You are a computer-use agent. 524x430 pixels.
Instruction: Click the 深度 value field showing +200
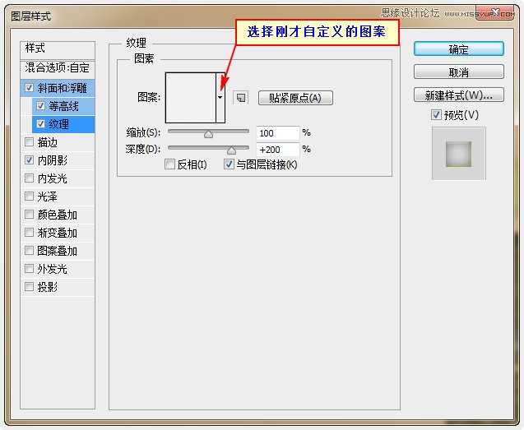click(x=278, y=150)
